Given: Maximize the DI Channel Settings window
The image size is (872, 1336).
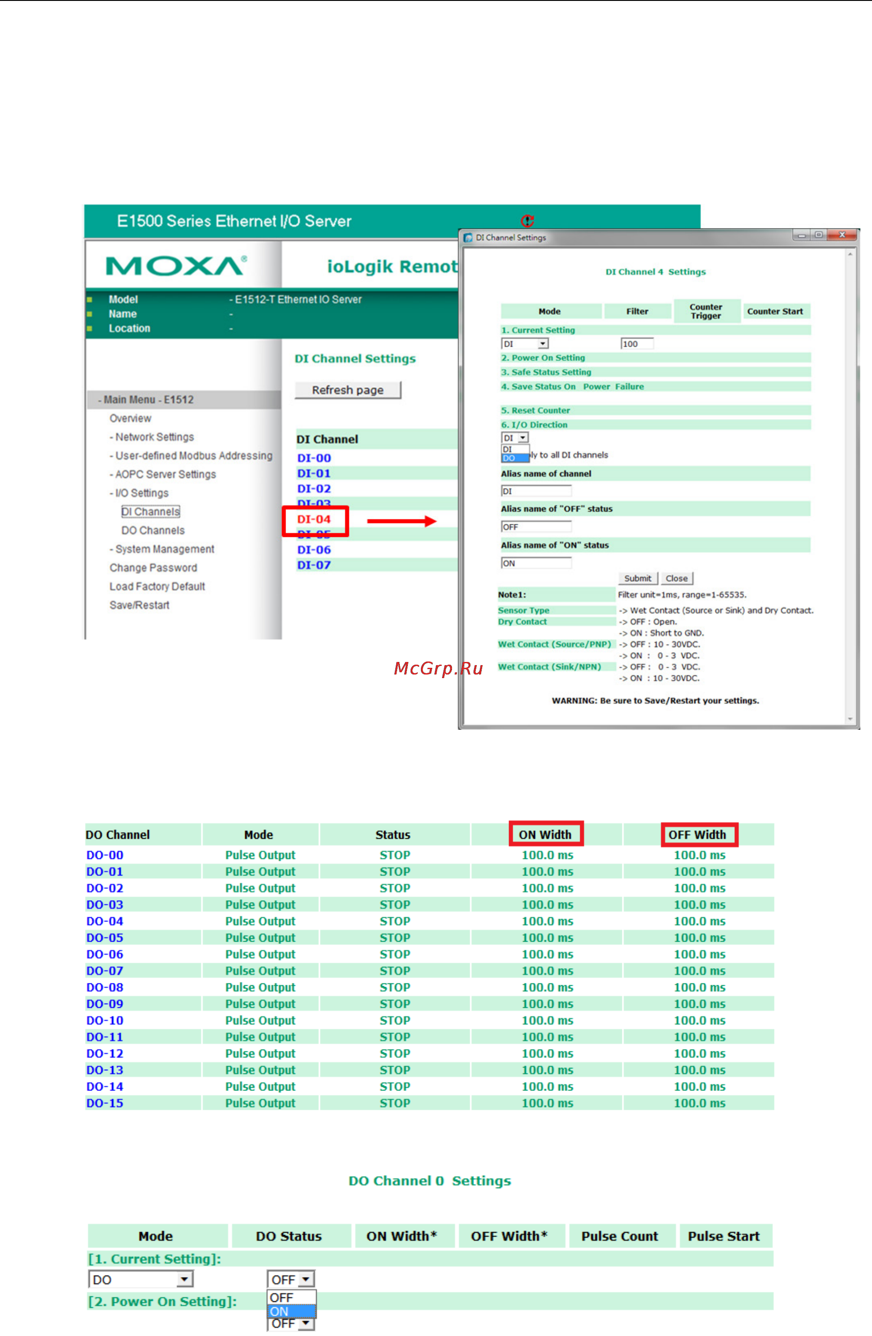Looking at the screenshot, I should (x=818, y=235).
